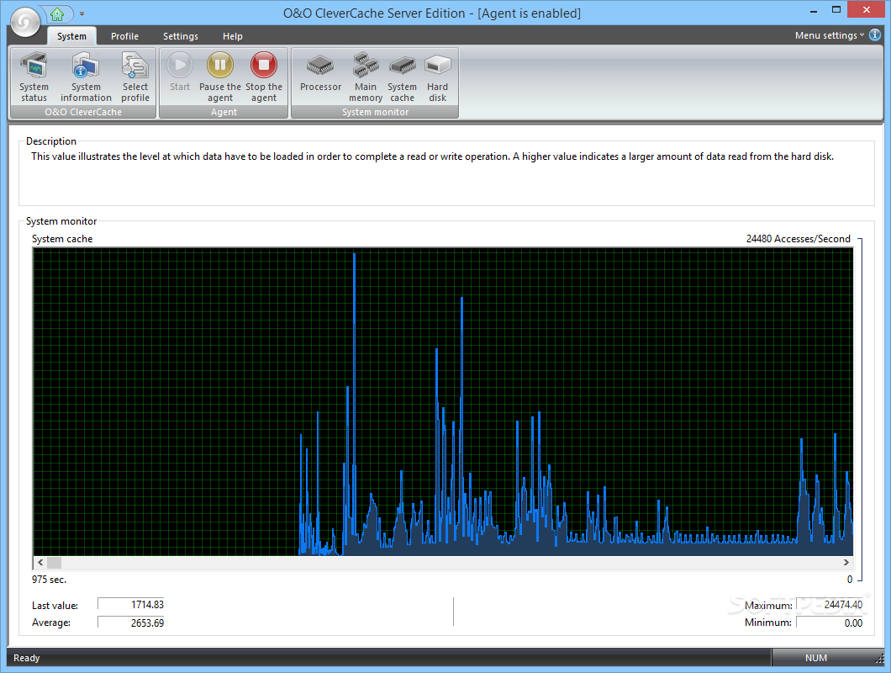The height and width of the screenshot is (673, 891).
Task: Show the System cache monitor
Action: click(x=403, y=77)
